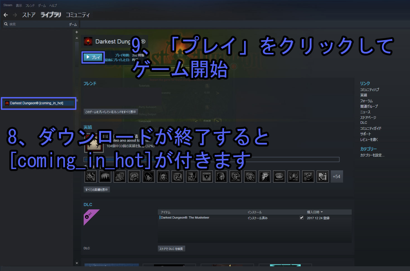Viewport: 410px width, 271px height.
Task: Open the first achievement badge icon
Action: tap(91, 176)
